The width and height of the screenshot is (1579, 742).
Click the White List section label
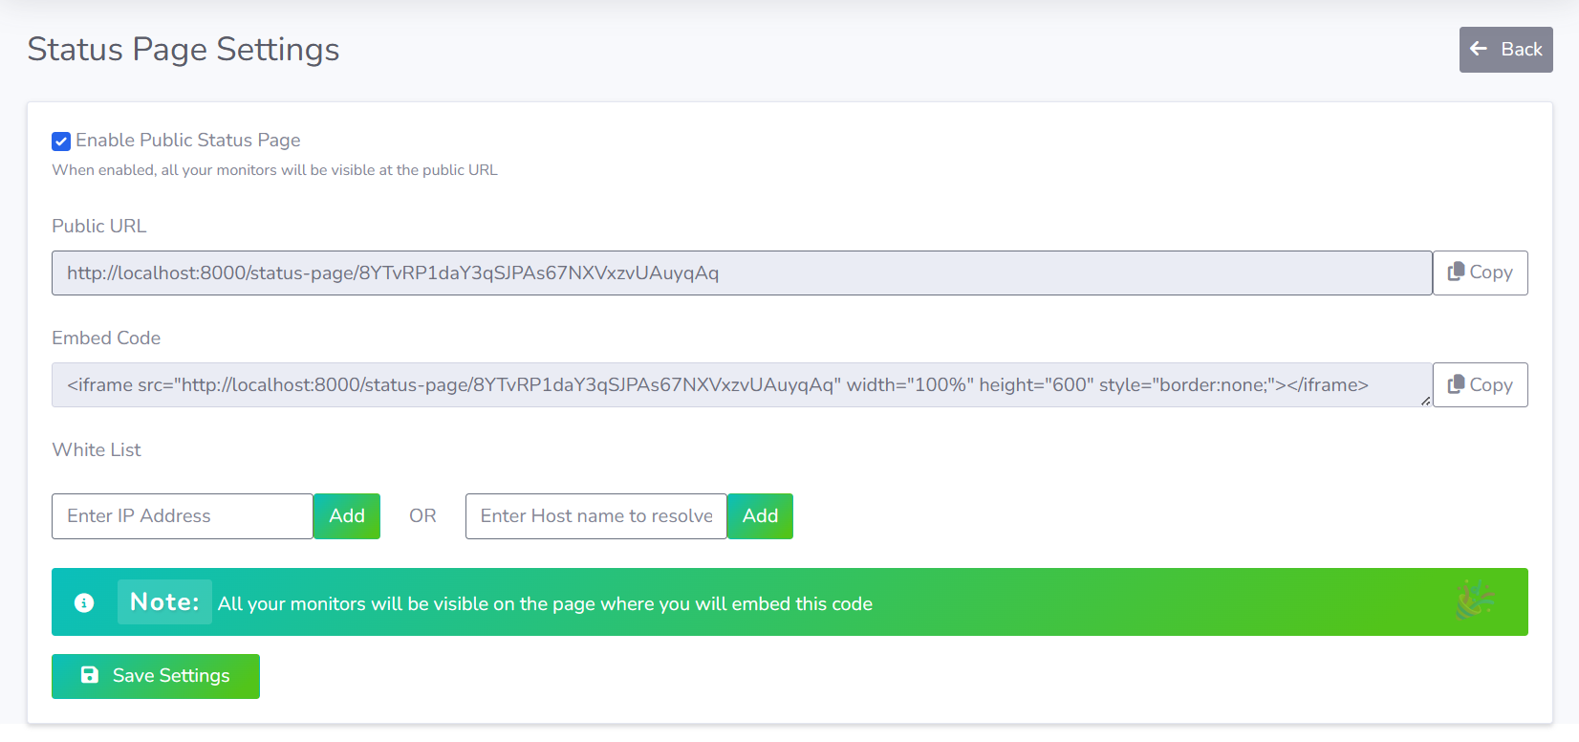tap(97, 450)
